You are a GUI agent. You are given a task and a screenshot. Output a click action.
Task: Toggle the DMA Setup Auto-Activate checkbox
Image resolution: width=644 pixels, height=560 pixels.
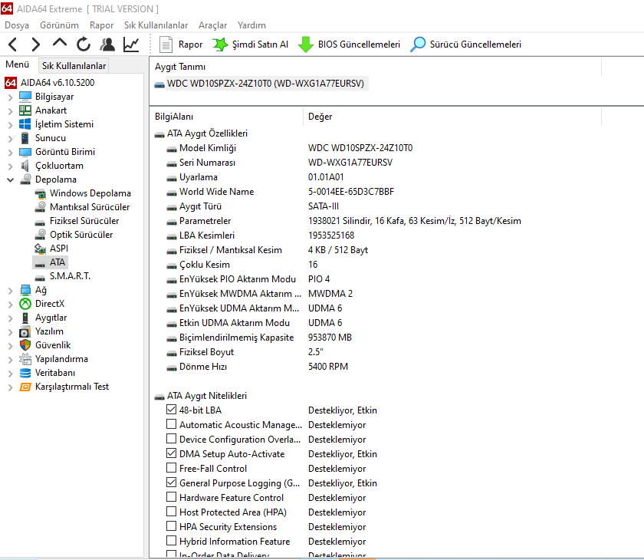coord(171,453)
